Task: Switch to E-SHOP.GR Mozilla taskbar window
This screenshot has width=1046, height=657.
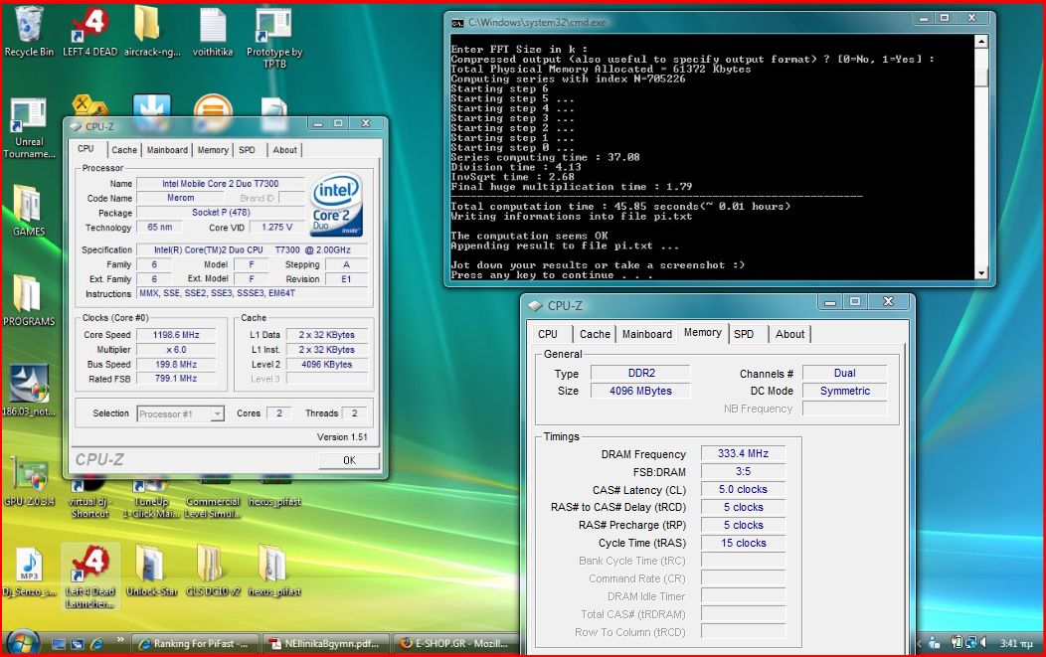Action: tap(455, 644)
